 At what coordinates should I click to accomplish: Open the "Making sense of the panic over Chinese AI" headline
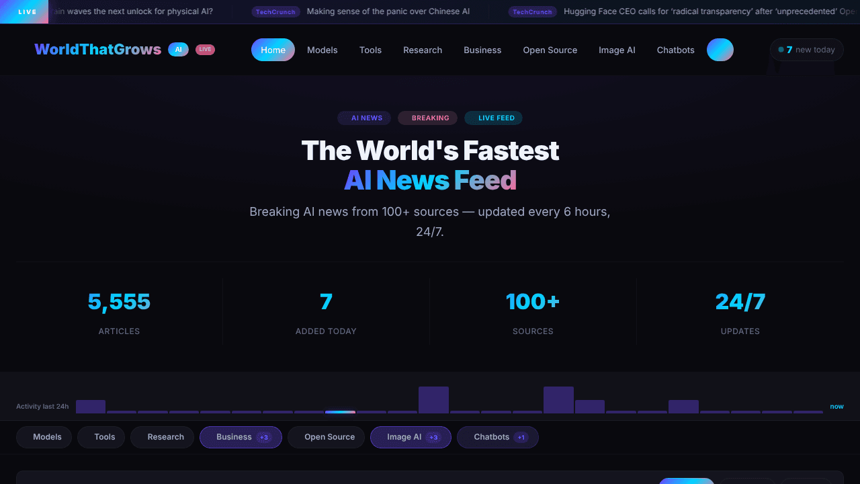pos(388,11)
